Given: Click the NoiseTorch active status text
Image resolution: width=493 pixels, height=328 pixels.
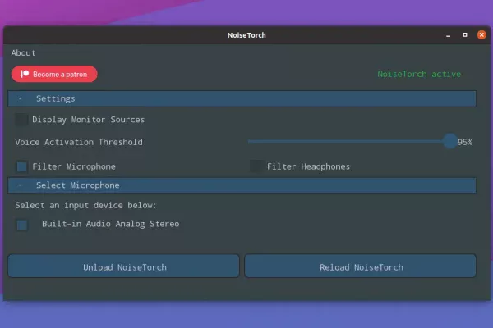Looking at the screenshot, I should coord(419,74).
